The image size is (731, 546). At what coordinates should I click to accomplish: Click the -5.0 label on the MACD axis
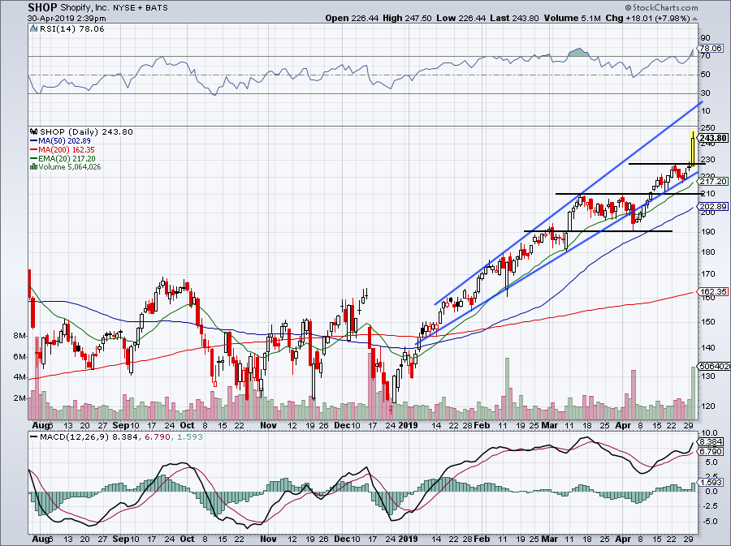(x=710, y=522)
